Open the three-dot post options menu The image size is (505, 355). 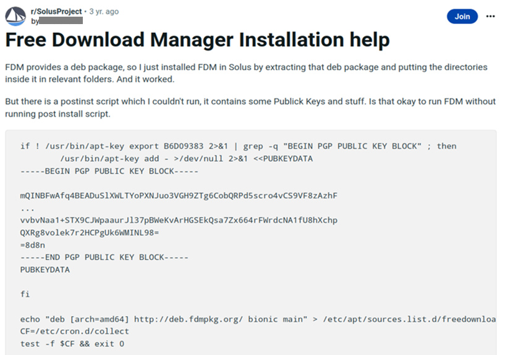click(490, 17)
